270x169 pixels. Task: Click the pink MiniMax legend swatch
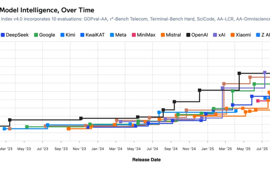(134, 35)
